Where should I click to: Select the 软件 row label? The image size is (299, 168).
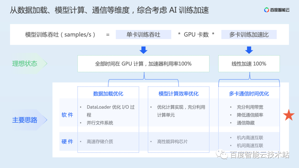[67, 115]
